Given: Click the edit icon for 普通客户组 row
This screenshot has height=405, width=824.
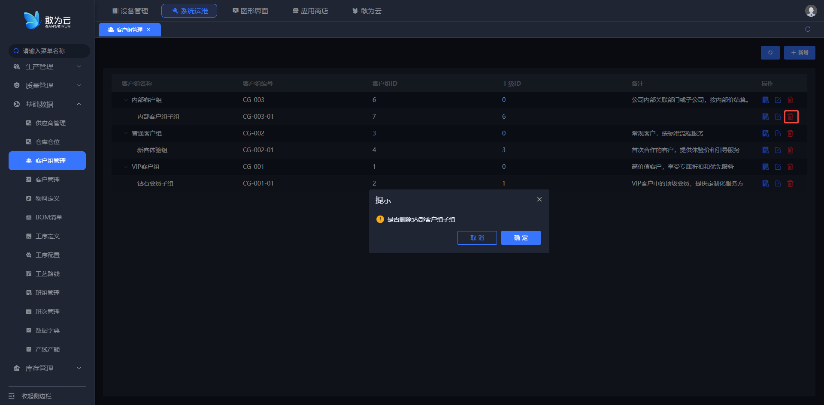Looking at the screenshot, I should [778, 133].
